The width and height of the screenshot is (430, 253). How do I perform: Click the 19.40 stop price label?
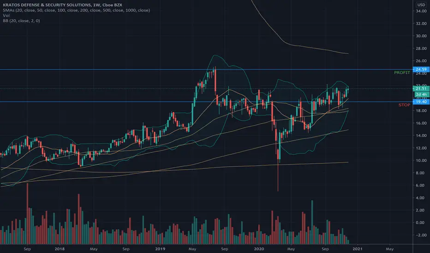coord(421,102)
